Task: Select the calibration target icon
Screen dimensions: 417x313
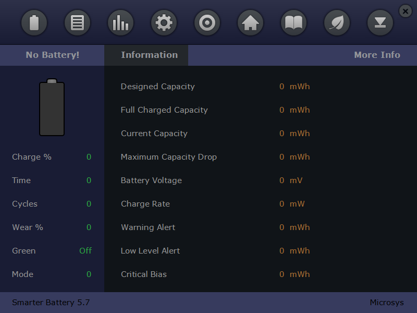Action: [x=207, y=22]
